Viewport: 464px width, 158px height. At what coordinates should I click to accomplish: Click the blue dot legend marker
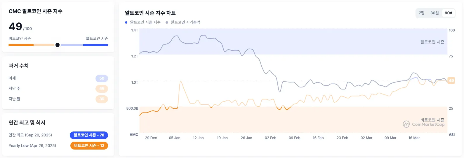[x=126, y=22]
